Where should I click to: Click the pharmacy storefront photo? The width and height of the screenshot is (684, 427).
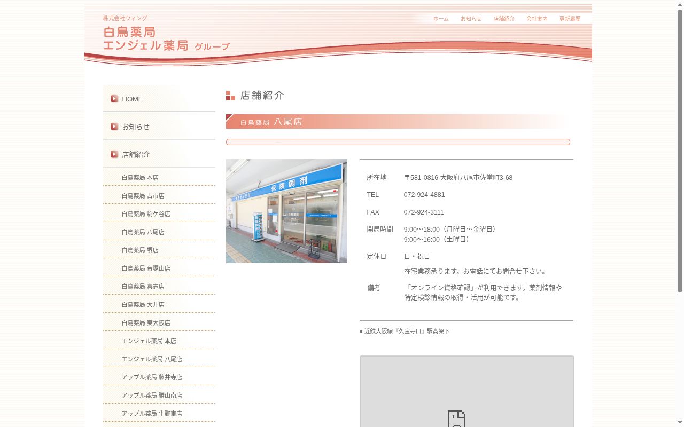[x=286, y=211]
